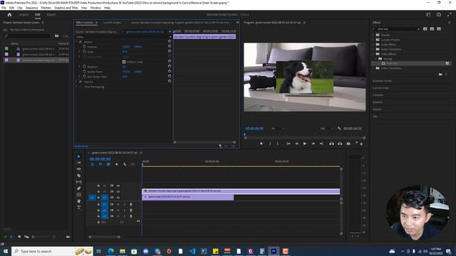Expand the Motion effect properties
The image size is (456, 256).
[x=77, y=42]
